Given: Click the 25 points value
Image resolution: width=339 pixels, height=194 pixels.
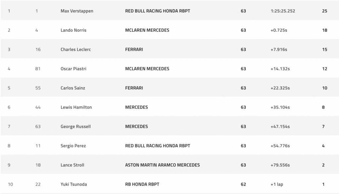Looking at the screenshot, I should pos(324,11).
